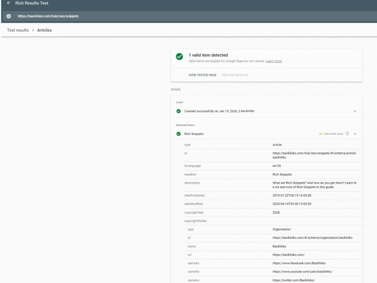Expand the Crawl details chevron
This screenshot has height=283, width=377.
[x=355, y=111]
